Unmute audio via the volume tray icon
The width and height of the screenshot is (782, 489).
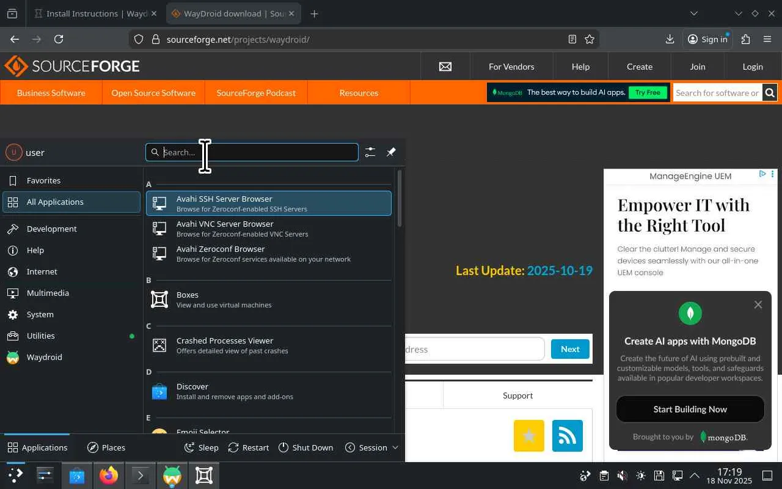[x=622, y=476]
